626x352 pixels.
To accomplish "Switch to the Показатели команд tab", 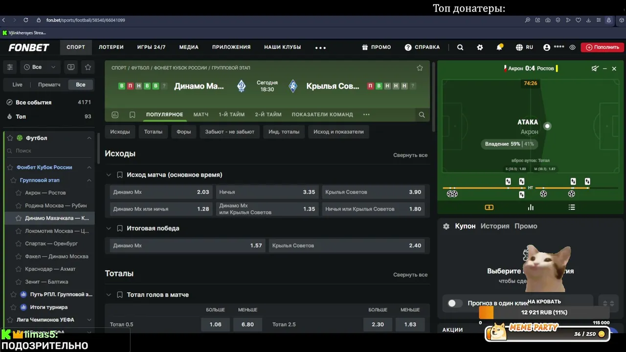I will click(322, 114).
